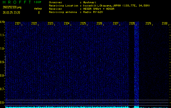Click the kHz axis unit label
Viewport: 171px width, 108px height.
point(2,22)
